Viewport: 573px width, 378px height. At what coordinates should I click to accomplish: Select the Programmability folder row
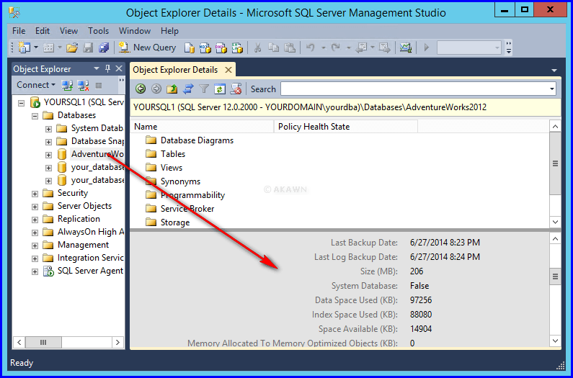(185, 195)
